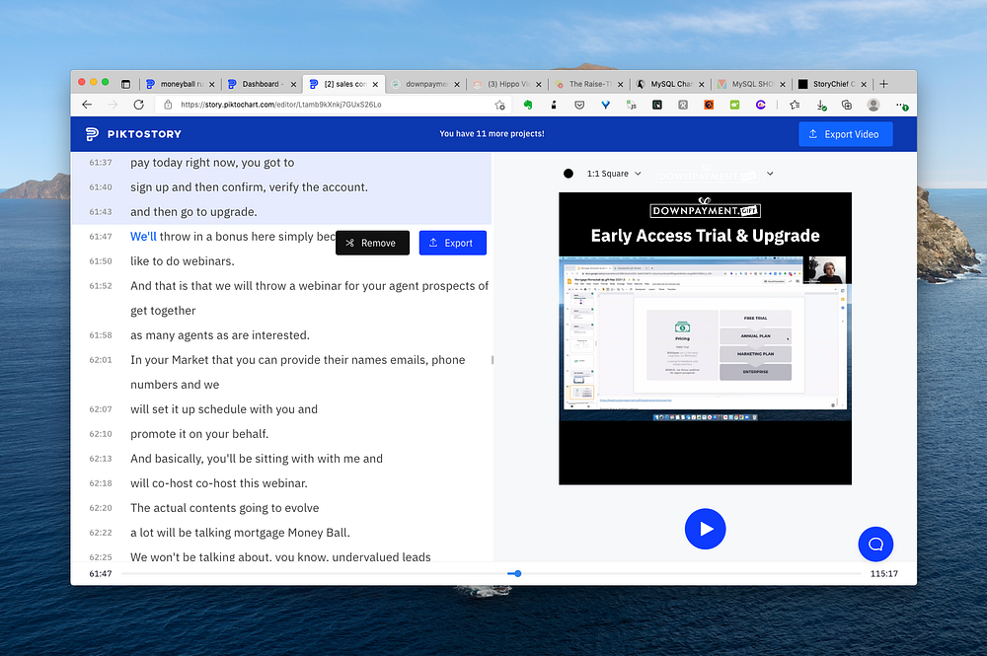Click transcript line "pay today right now, you got to"
Viewport: 987px width, 656px height.
pyautogui.click(x=212, y=162)
